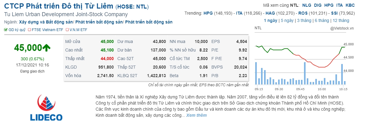
Task: Open the DIG related ticker
Action: point(318,5)
